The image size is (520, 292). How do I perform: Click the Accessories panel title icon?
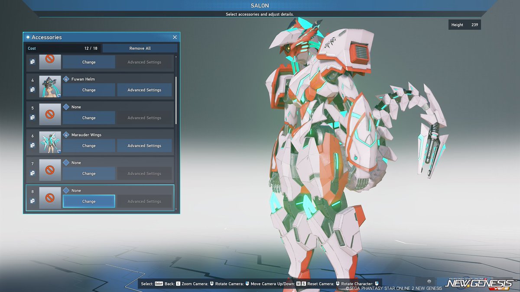(x=28, y=37)
